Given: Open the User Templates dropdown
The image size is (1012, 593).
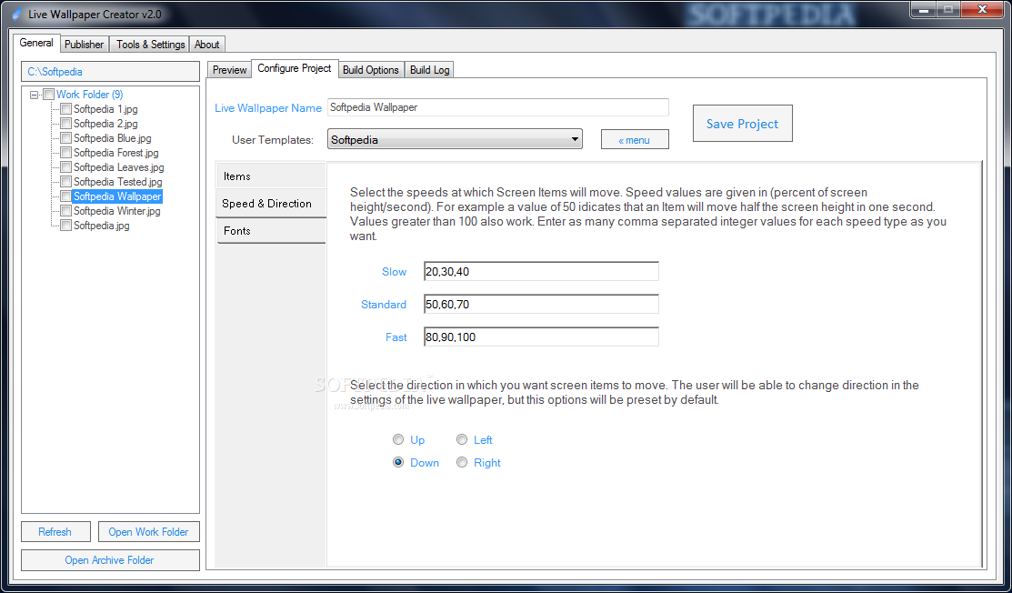Looking at the screenshot, I should (455, 139).
